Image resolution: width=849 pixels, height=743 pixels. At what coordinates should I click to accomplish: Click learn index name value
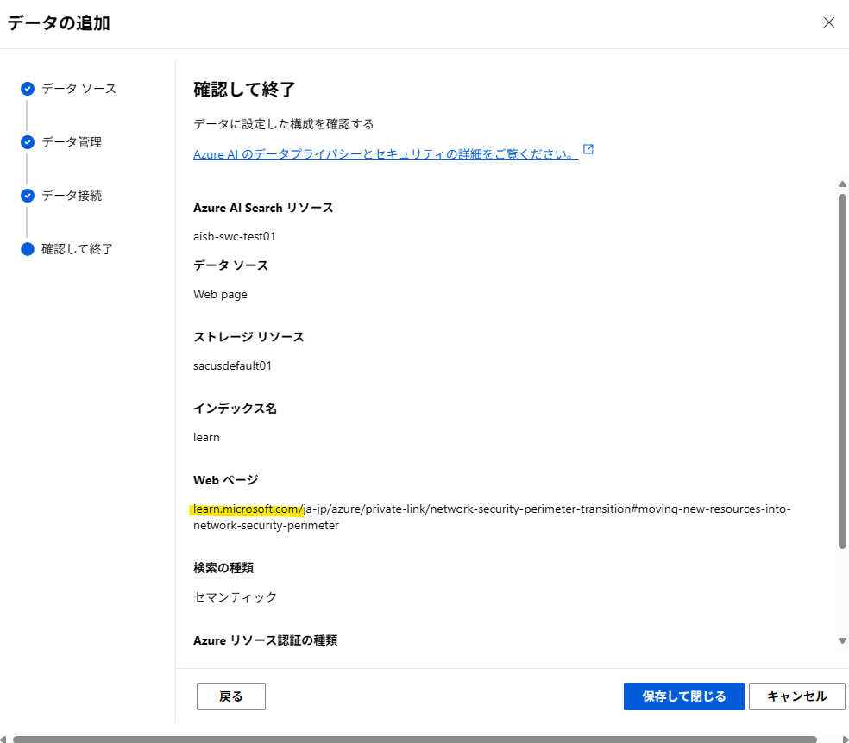pyautogui.click(x=206, y=437)
